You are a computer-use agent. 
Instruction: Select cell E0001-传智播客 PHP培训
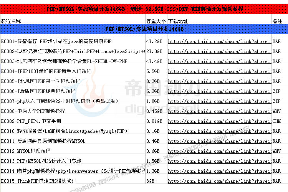click(73, 39)
